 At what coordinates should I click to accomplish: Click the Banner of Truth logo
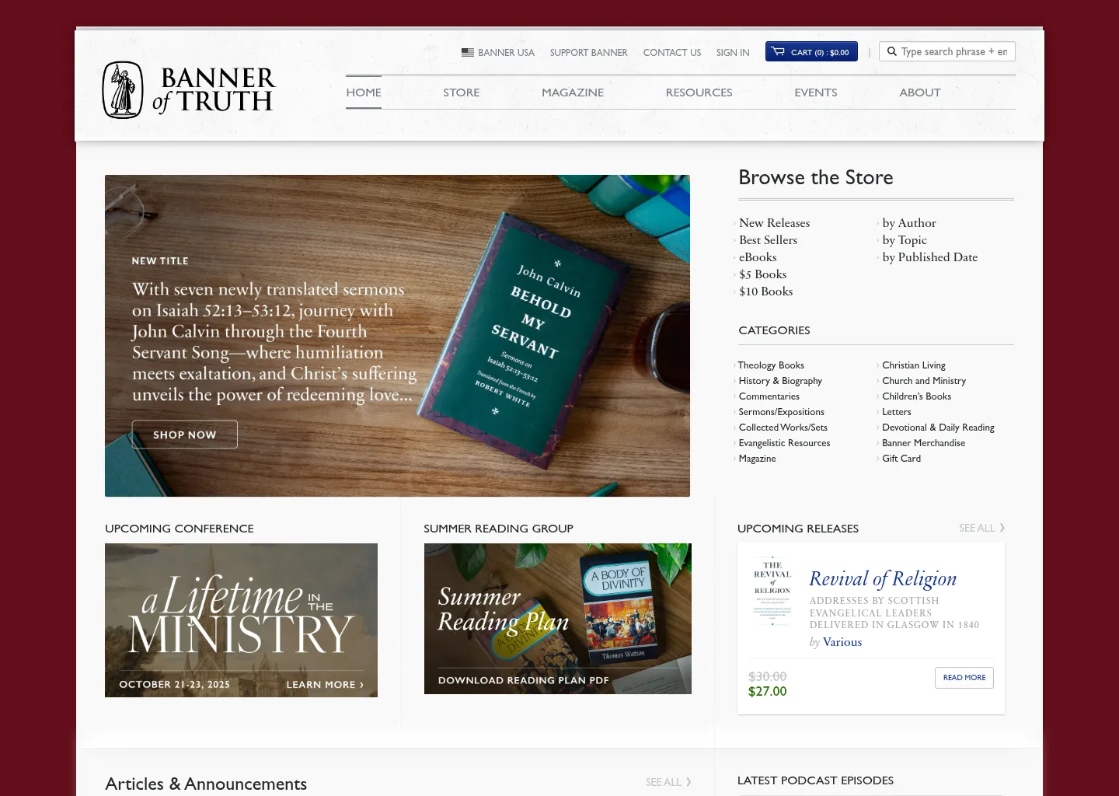coord(189,90)
